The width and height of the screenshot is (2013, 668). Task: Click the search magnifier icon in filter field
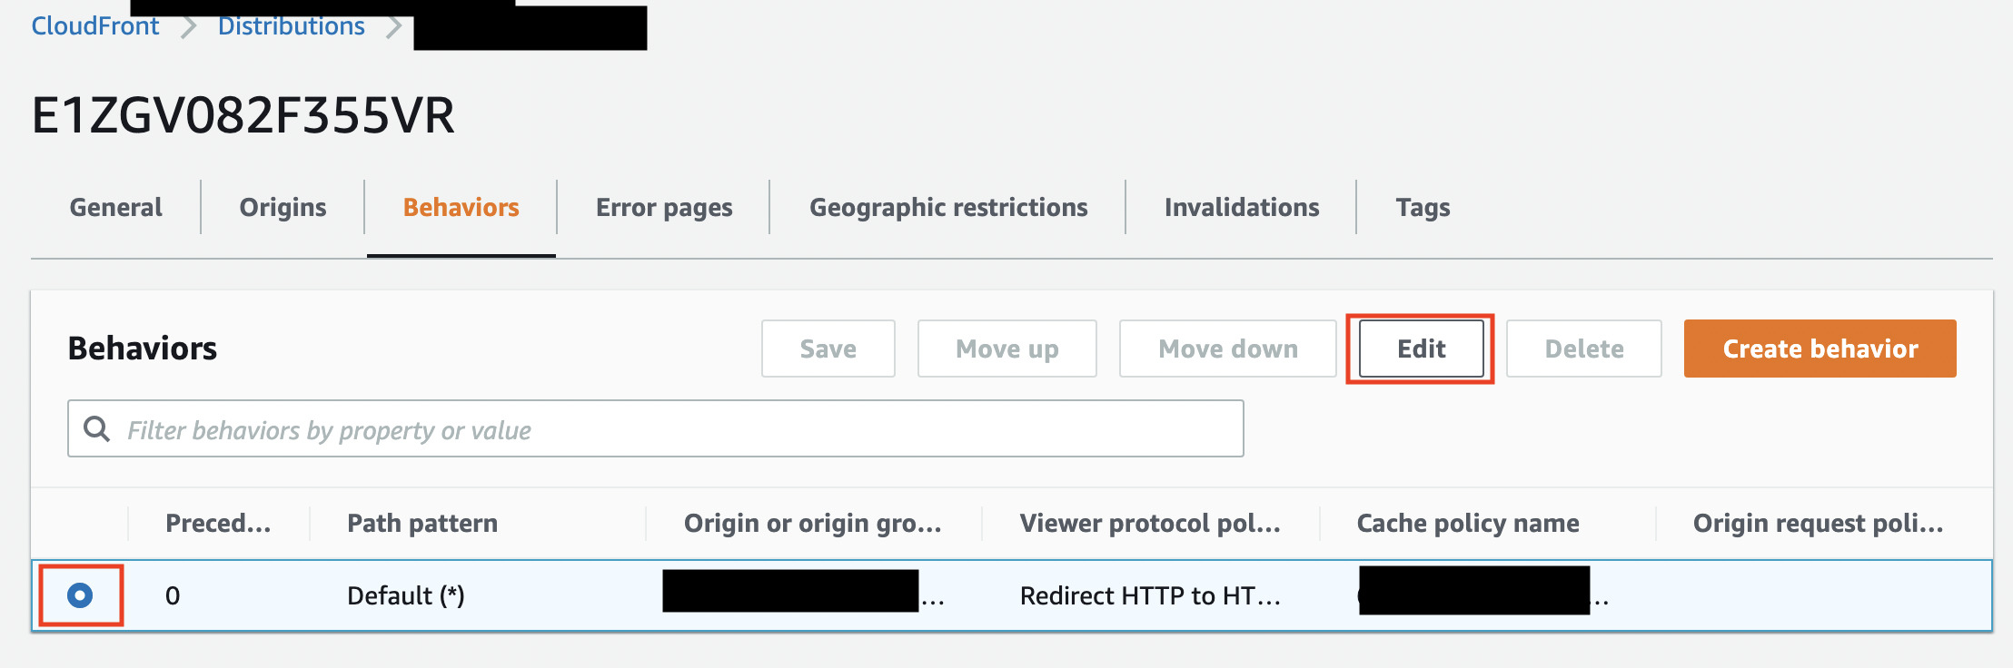click(x=95, y=428)
